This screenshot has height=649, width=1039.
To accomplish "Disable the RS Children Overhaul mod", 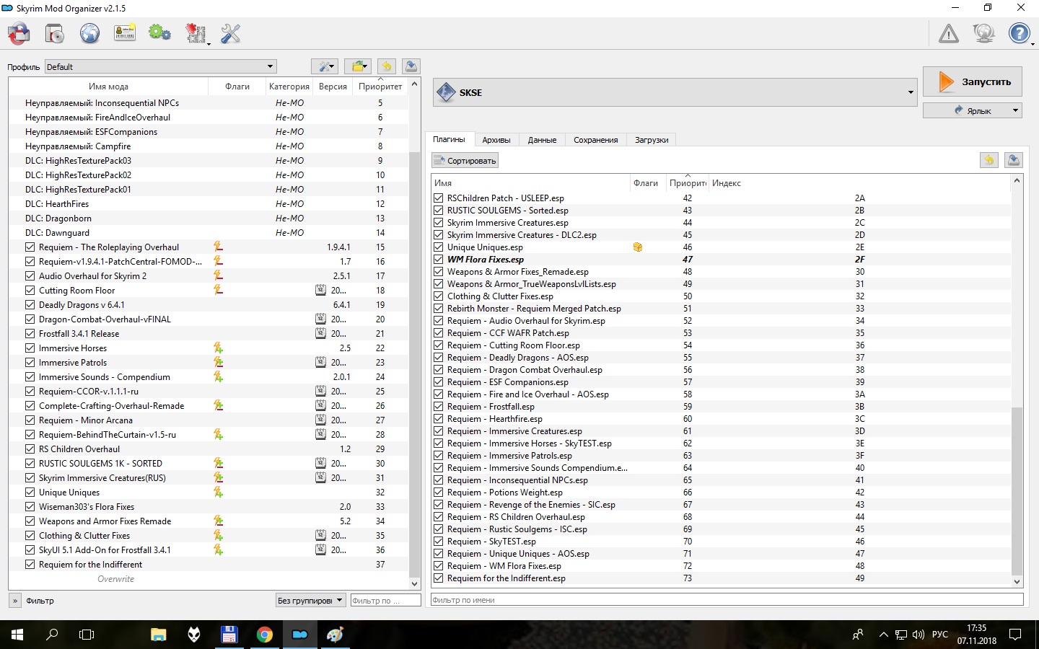I will tap(30, 449).
